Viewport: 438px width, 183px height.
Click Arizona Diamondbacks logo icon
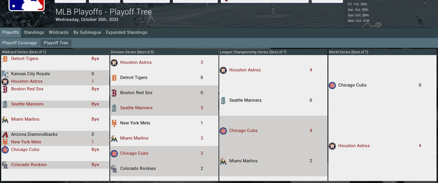pos(5,135)
